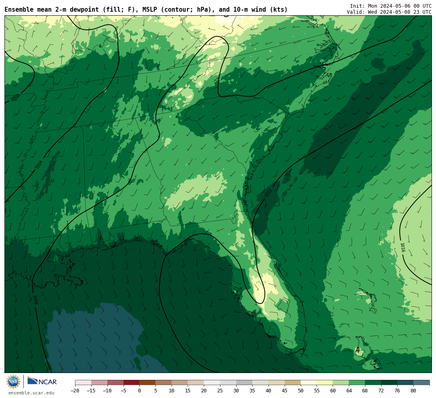
Task: Click the colorbar tick label 50
Action: click(x=301, y=391)
